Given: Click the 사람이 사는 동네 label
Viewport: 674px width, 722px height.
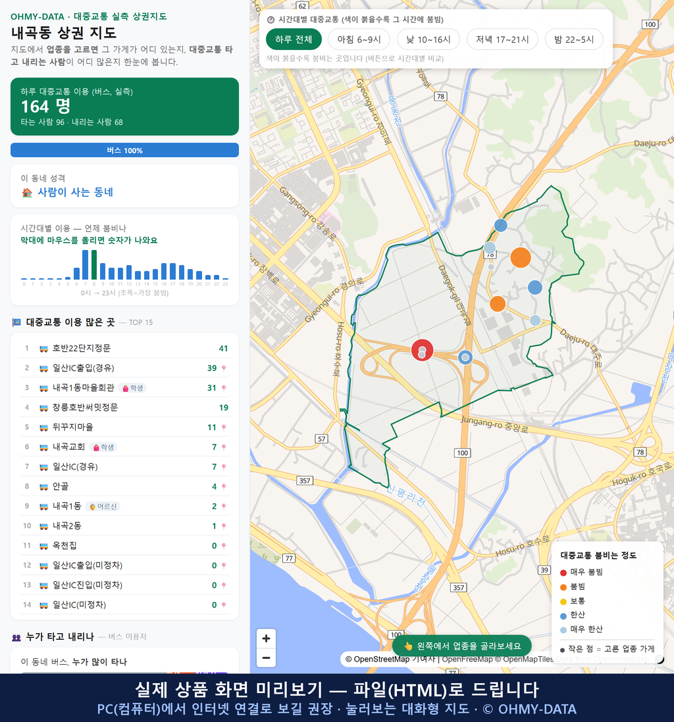Looking at the screenshot, I should pyautogui.click(x=75, y=193).
